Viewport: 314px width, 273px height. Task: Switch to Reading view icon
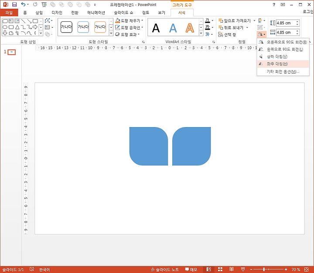tap(231, 270)
